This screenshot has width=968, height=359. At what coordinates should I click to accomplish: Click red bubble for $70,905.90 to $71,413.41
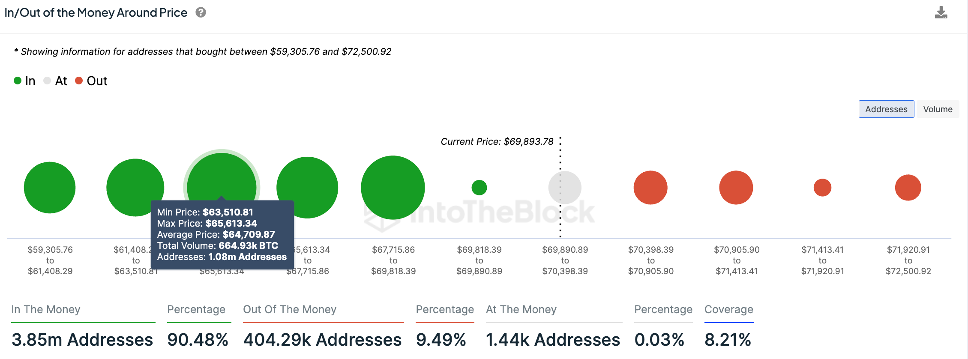pos(736,188)
